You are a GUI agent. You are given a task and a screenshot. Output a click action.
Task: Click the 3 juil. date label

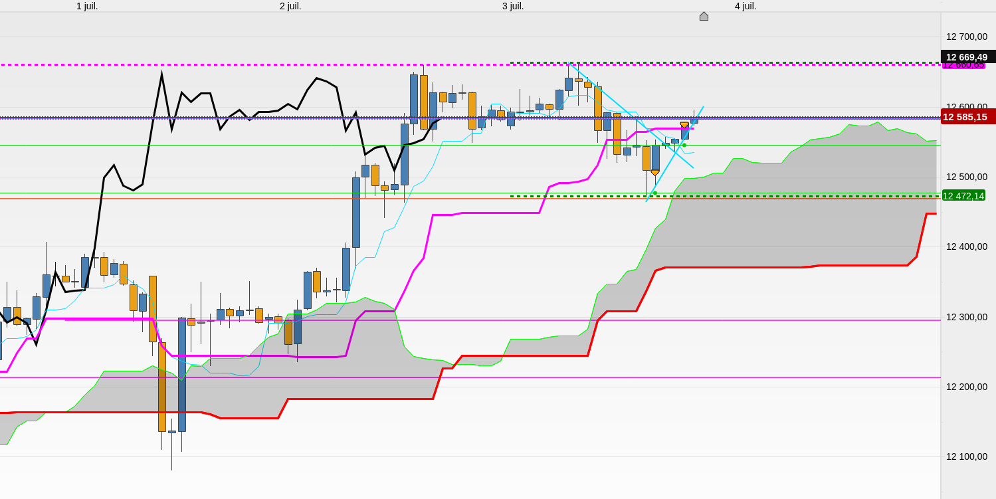click(513, 6)
